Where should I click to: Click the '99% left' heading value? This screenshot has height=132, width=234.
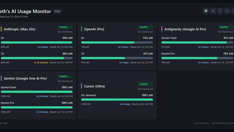pyautogui.click(x=68, y=38)
